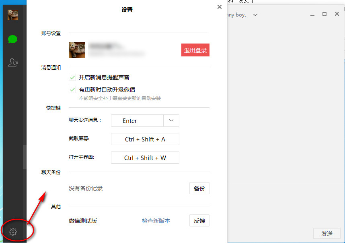
Task: Click the Ctrl + Shift + W shortcut field
Action: click(145, 158)
